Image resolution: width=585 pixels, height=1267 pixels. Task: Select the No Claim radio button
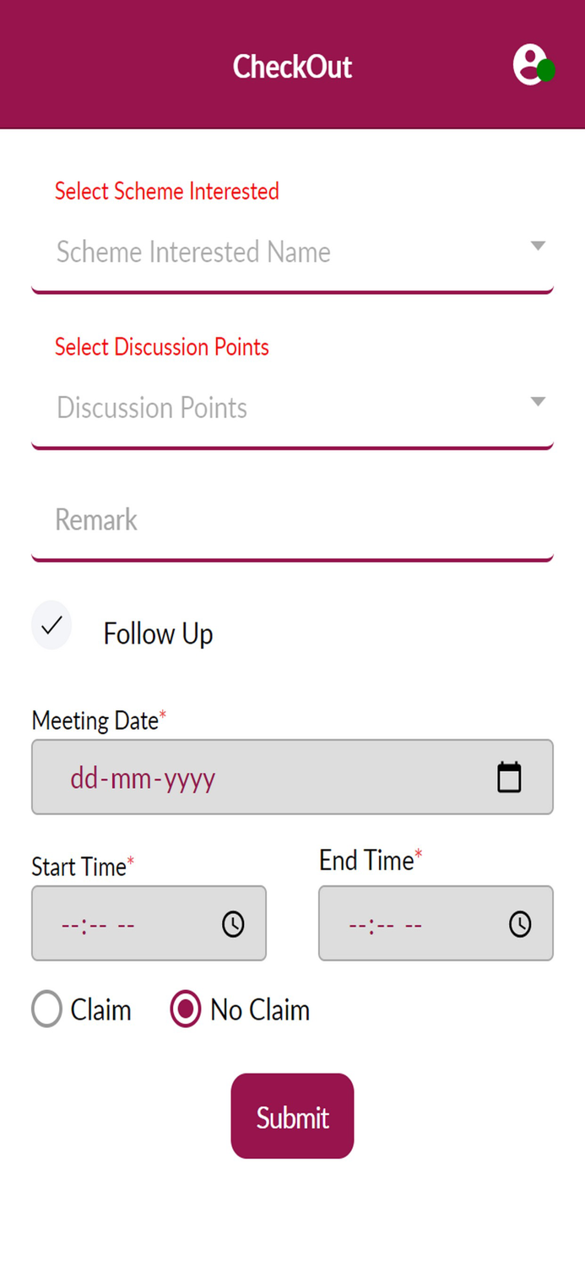pyautogui.click(x=185, y=1009)
